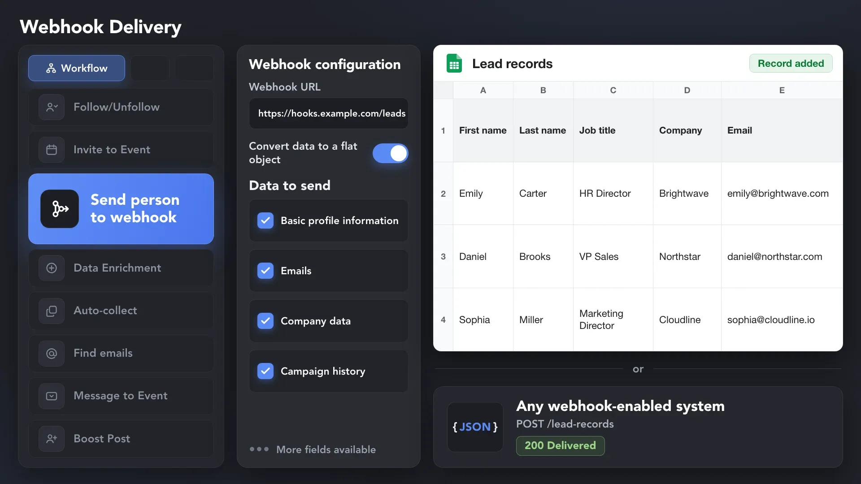Click the Last name header cell

543,130
